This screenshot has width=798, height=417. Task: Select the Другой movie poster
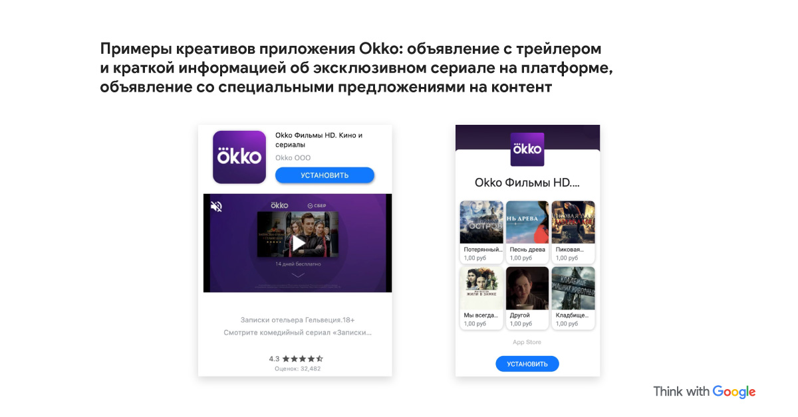click(527, 288)
